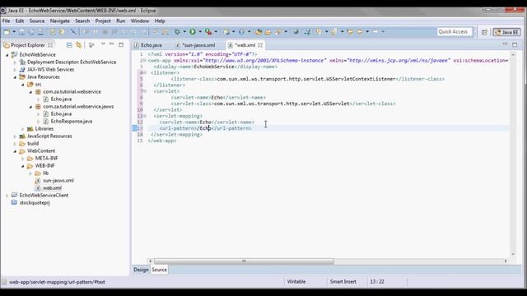The height and width of the screenshot is (296, 527).
Task: Click the Open Perspective icon
Action: pyautogui.click(x=484, y=32)
